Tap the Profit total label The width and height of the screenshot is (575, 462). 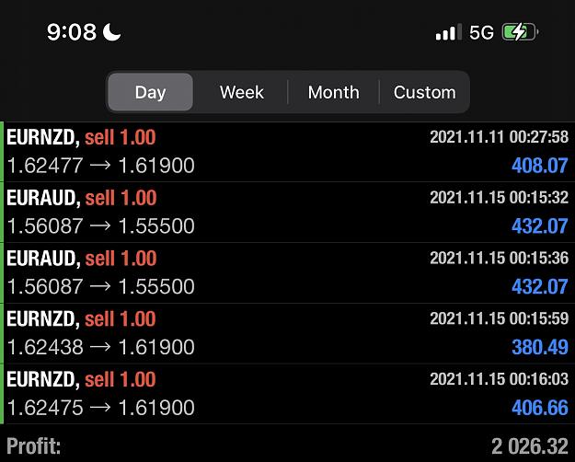click(x=34, y=446)
